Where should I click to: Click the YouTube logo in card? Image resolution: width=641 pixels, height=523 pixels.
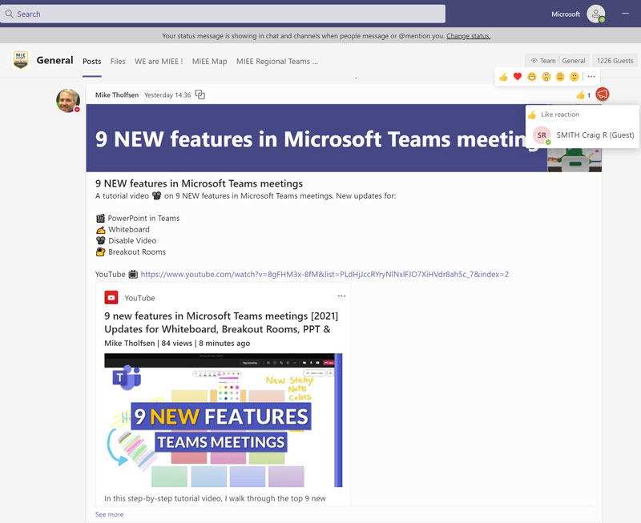click(111, 297)
